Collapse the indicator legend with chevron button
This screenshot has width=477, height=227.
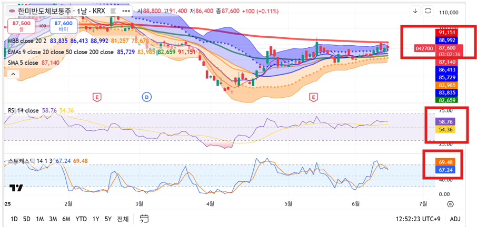point(13,74)
